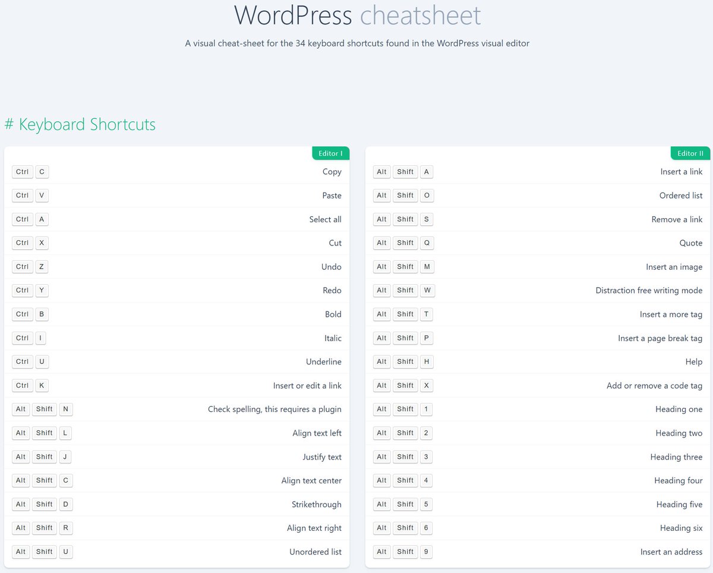The height and width of the screenshot is (573, 713).
Task: Click the Z key in Undo row
Action: click(x=42, y=267)
